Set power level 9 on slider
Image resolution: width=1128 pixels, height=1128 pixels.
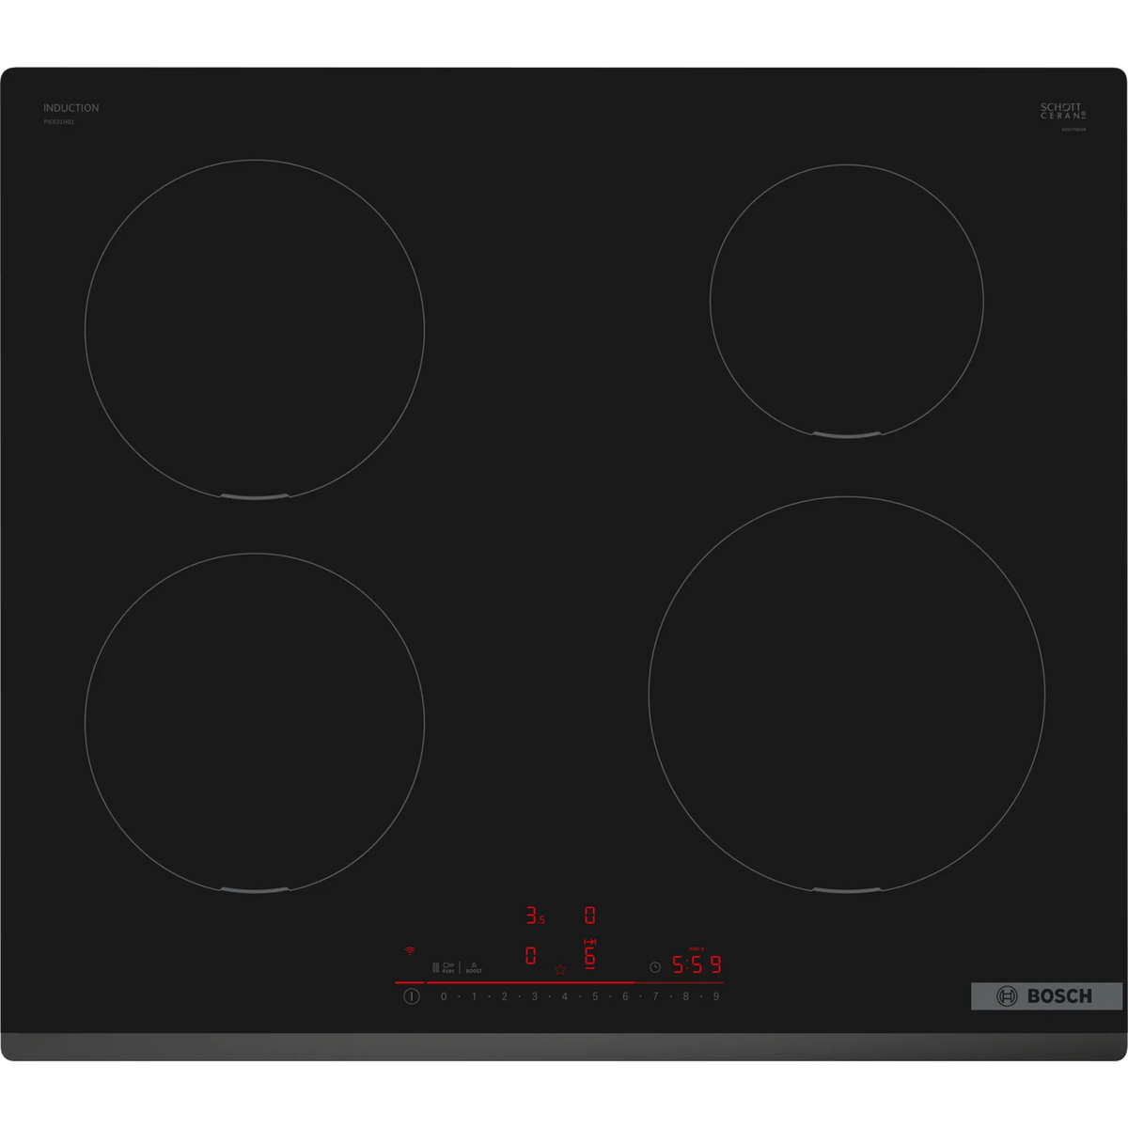(716, 996)
